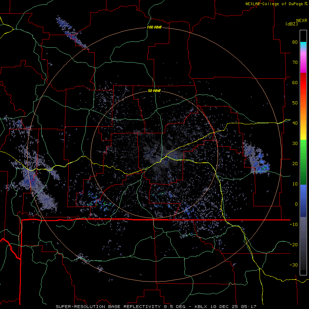Click the KBLX 10 DEC 25 05:17 timestamp

pyautogui.click(x=226, y=307)
